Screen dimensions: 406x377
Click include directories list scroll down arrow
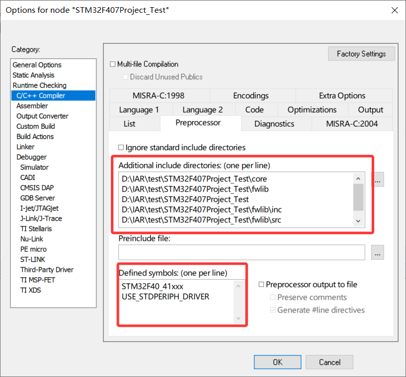coord(358,221)
